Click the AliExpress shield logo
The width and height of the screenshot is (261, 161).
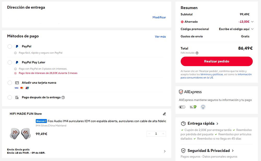(181, 92)
